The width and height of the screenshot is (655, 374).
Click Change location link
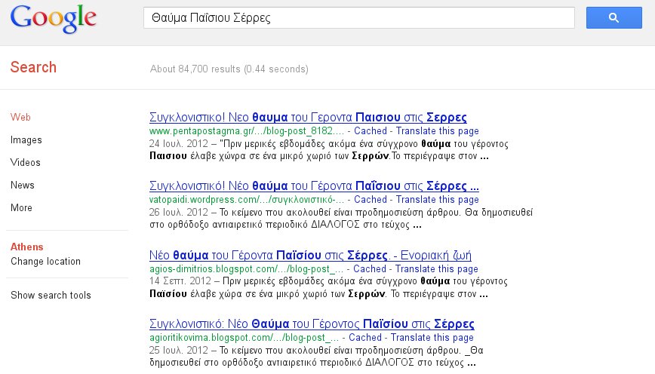pos(45,262)
